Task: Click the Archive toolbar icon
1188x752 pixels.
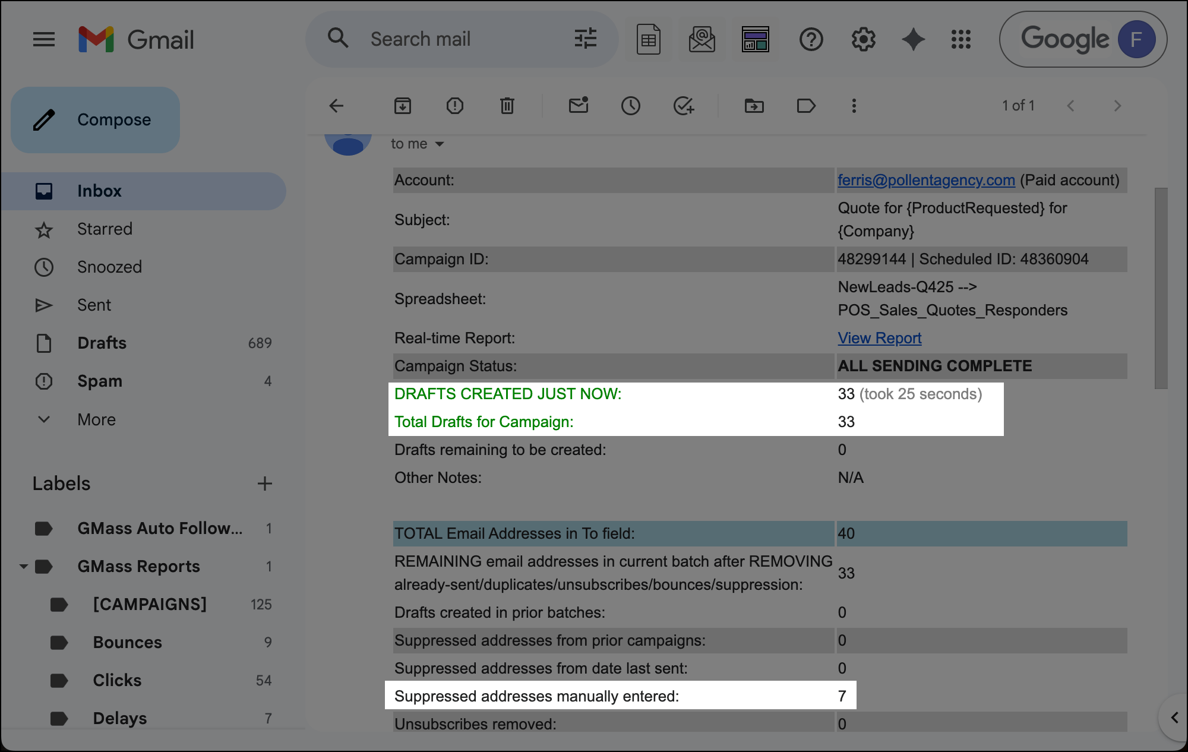Action: pos(403,106)
